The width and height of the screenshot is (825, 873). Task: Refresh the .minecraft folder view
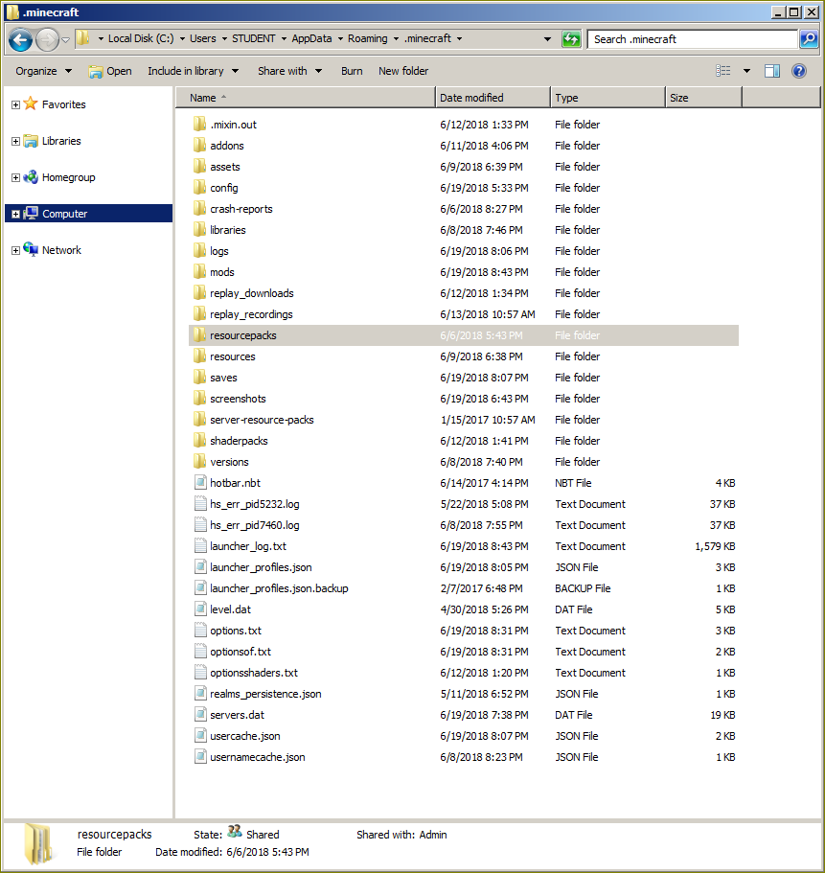571,39
